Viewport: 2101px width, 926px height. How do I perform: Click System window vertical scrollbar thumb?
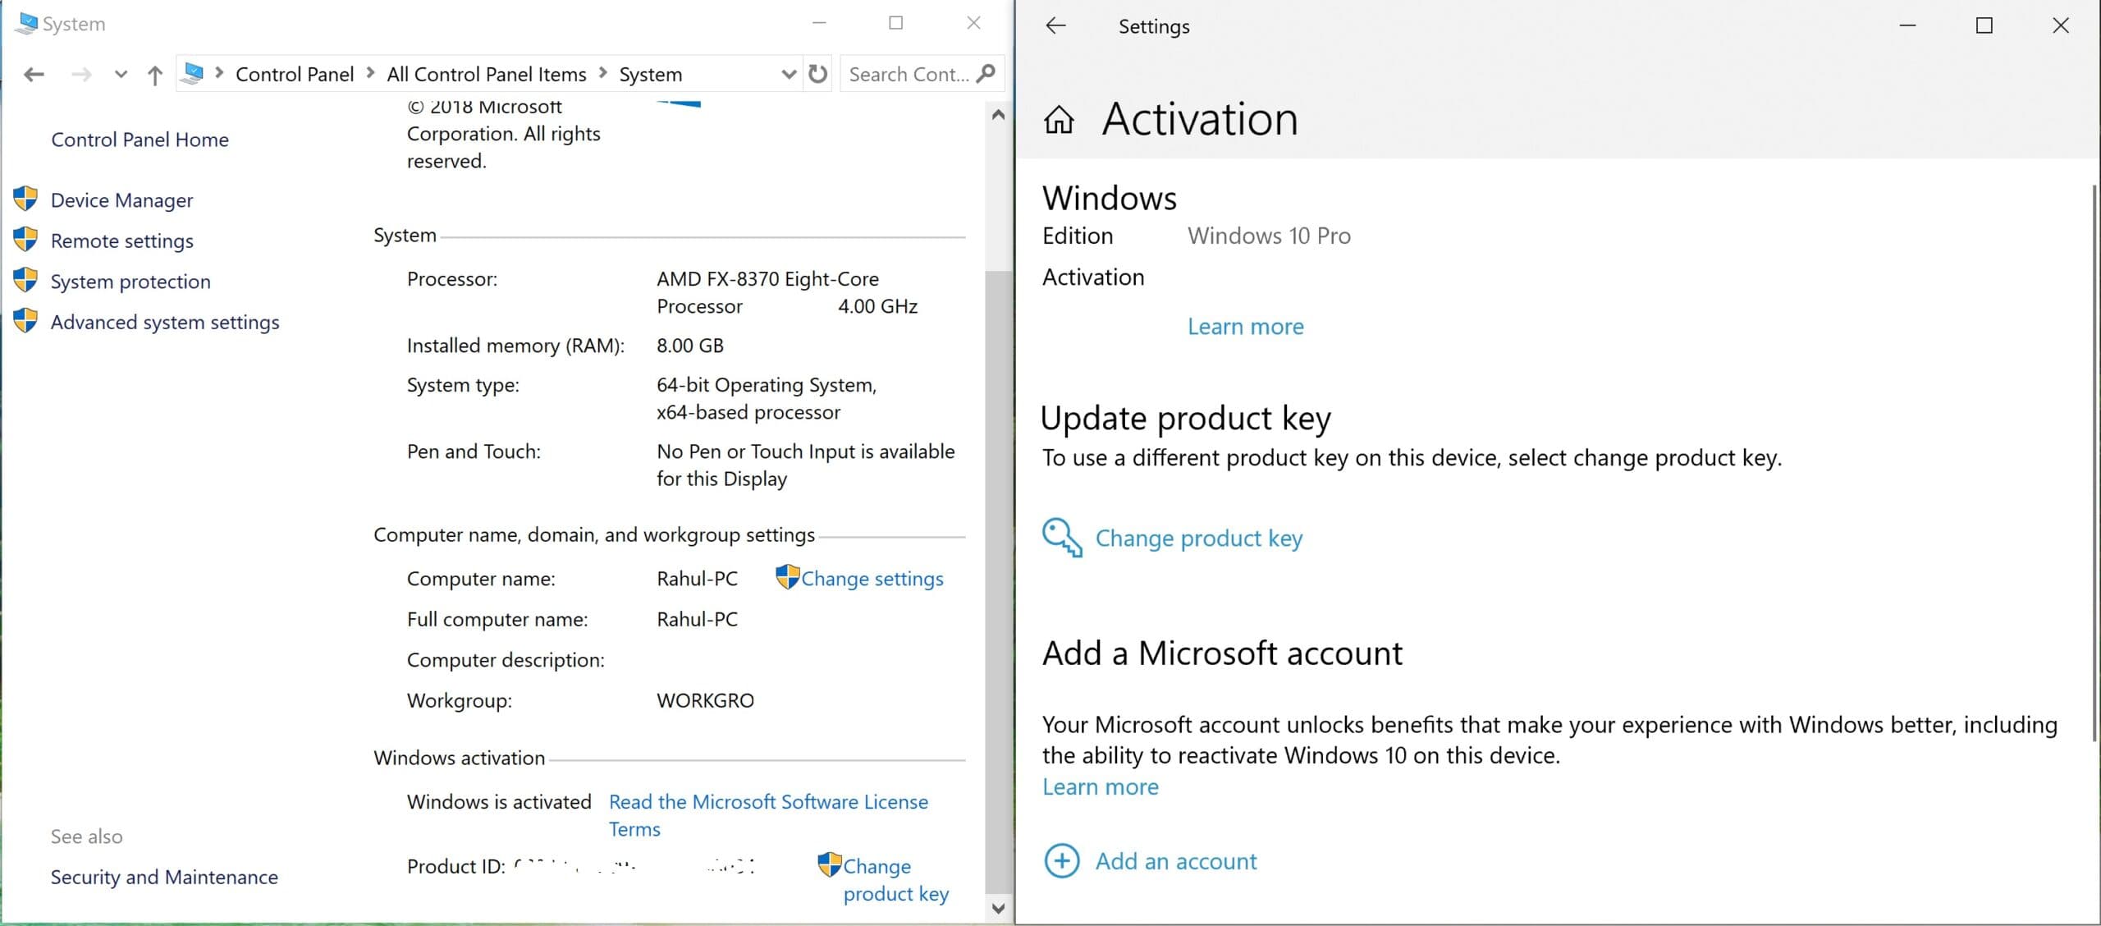(998, 581)
